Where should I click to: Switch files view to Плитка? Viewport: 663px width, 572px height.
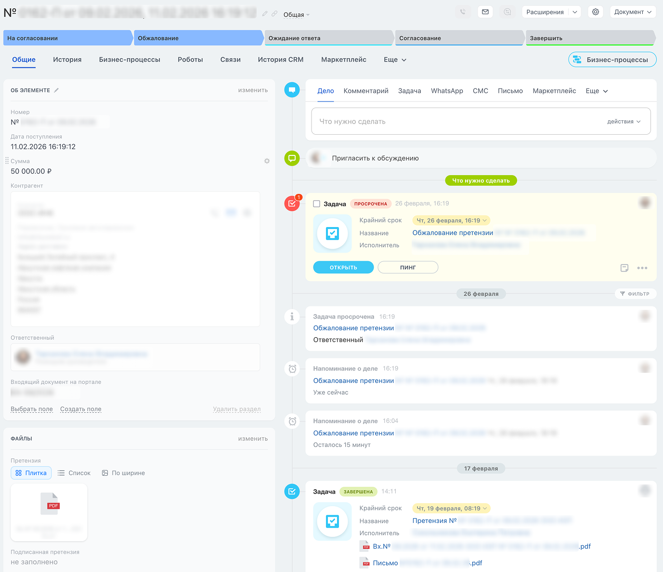[x=31, y=473]
